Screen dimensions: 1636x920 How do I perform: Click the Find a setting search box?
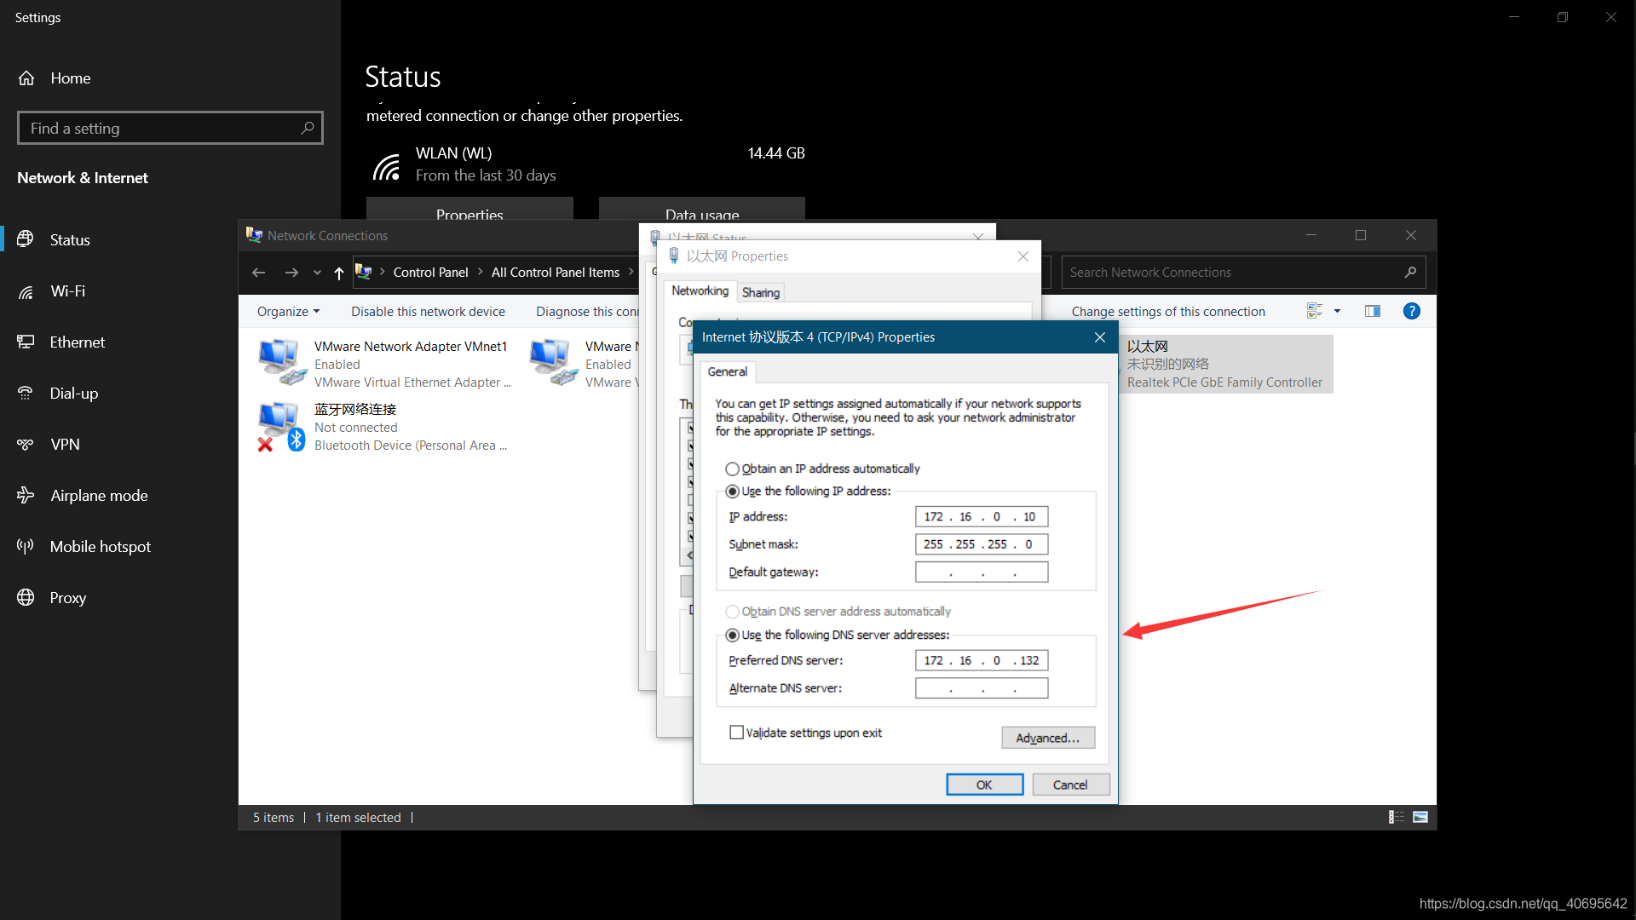click(x=170, y=128)
